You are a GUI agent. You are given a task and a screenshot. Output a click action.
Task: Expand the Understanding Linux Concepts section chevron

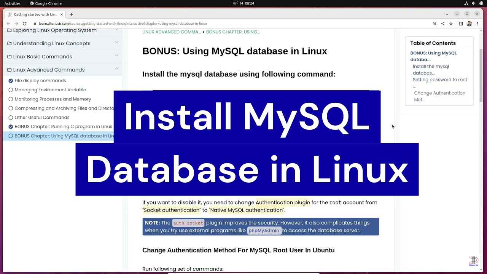coord(117,42)
